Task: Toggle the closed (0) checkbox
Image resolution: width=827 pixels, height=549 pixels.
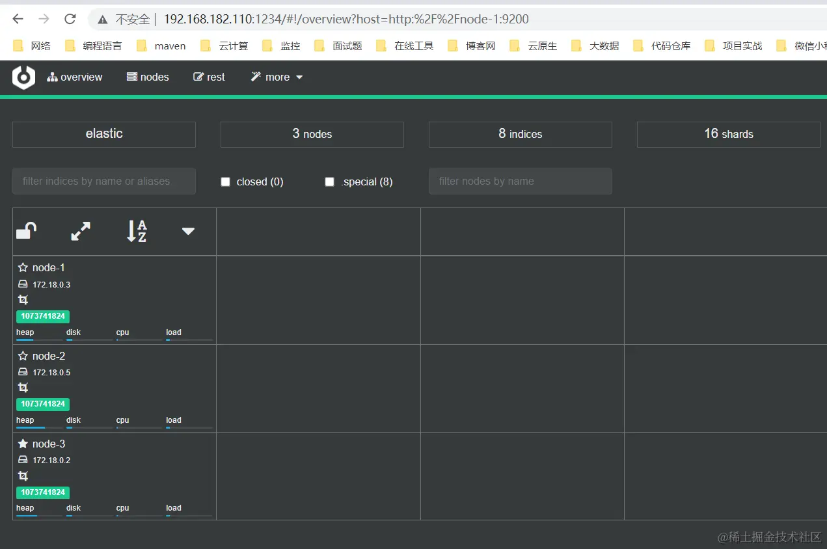Action: [226, 182]
